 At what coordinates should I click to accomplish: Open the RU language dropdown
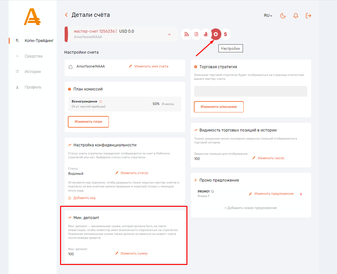tap(268, 16)
